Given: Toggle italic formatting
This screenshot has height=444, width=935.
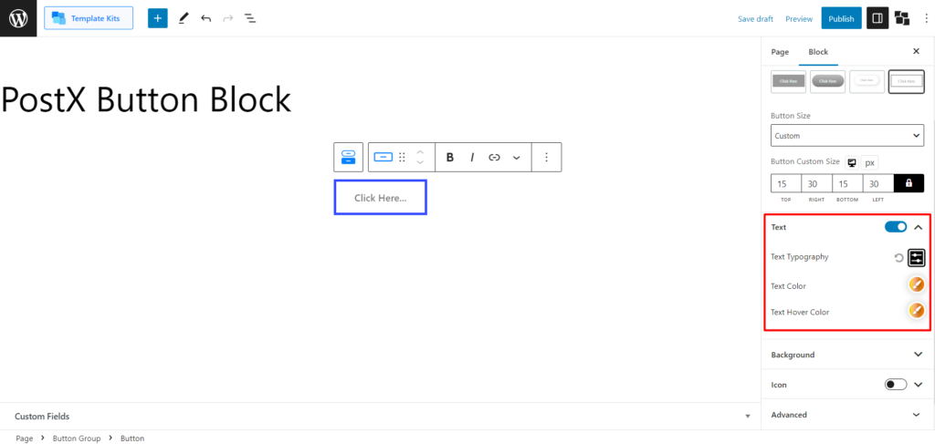Looking at the screenshot, I should click(x=472, y=157).
